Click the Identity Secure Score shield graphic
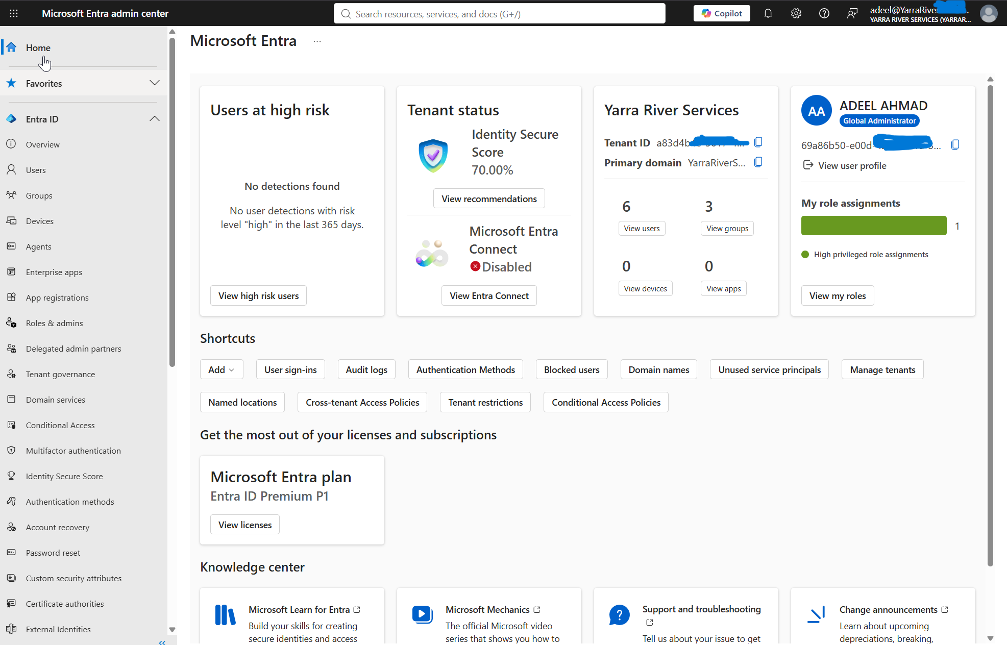This screenshot has width=1007, height=645. (x=433, y=155)
